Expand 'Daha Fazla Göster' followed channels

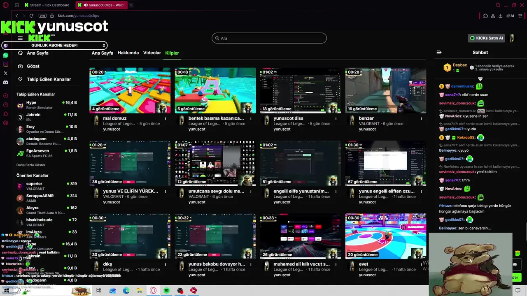(x=31, y=165)
